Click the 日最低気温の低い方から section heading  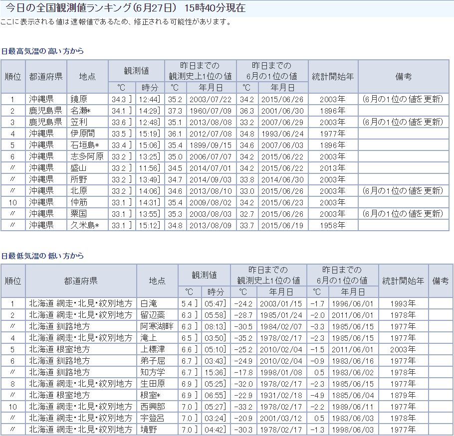pos(42,256)
